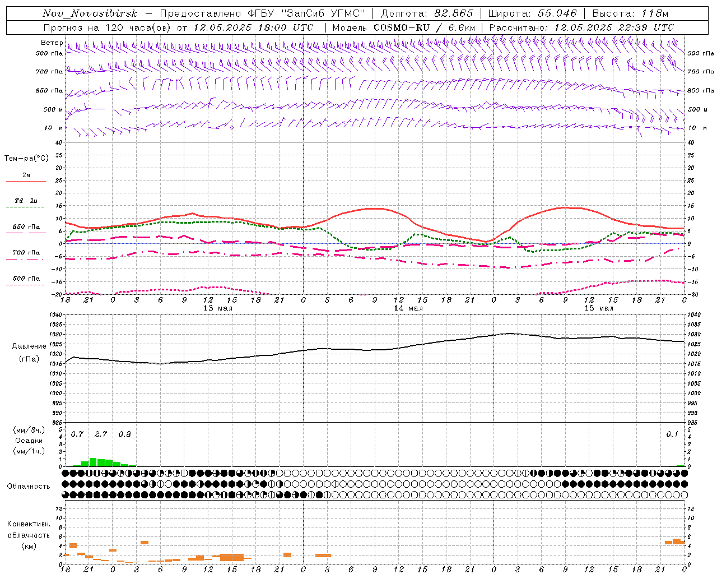
Task: Select the 'Долгота: 82.865' longitude field
Action: pos(427,14)
